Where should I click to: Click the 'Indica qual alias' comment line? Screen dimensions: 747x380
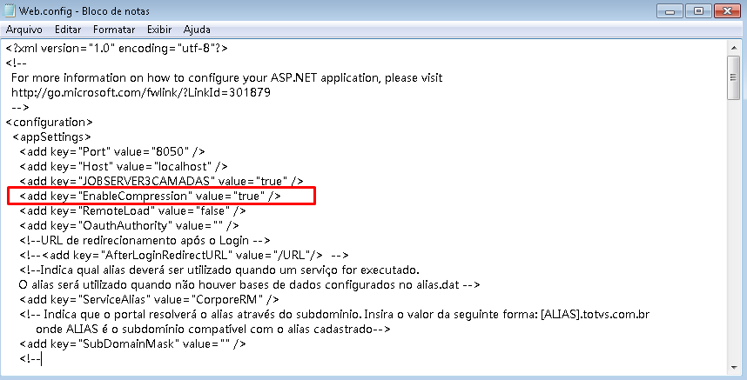(219, 270)
